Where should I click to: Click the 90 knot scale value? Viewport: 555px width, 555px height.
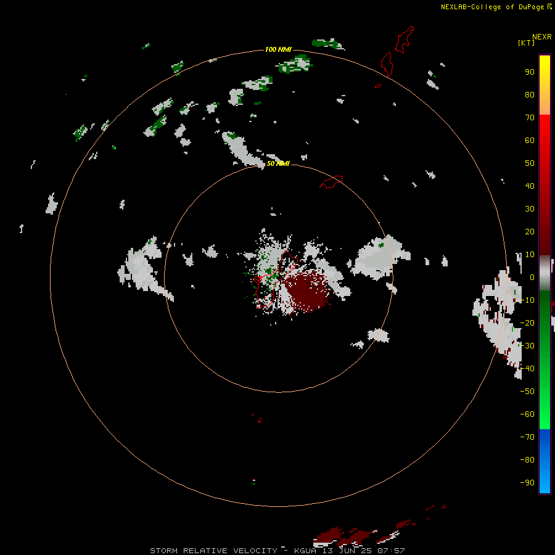[530, 72]
